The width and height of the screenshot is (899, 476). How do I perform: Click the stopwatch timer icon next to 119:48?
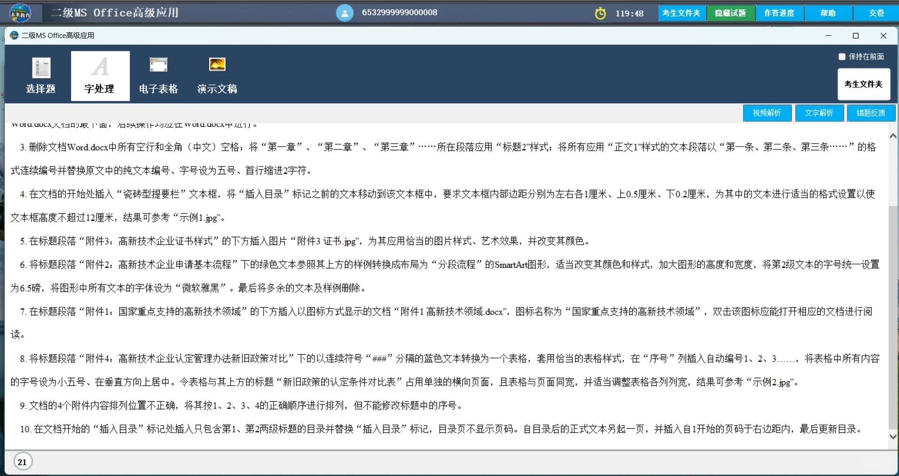[x=601, y=13]
